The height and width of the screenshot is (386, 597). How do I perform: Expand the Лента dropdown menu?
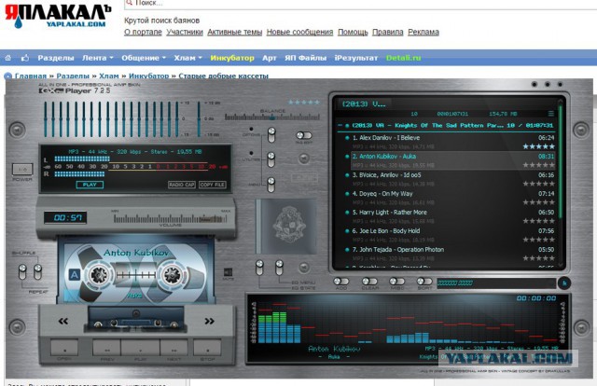pos(97,58)
